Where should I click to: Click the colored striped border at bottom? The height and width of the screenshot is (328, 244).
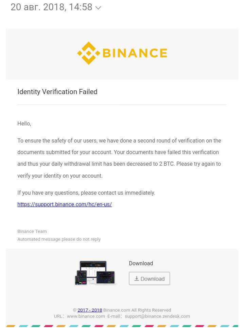coord(122,326)
